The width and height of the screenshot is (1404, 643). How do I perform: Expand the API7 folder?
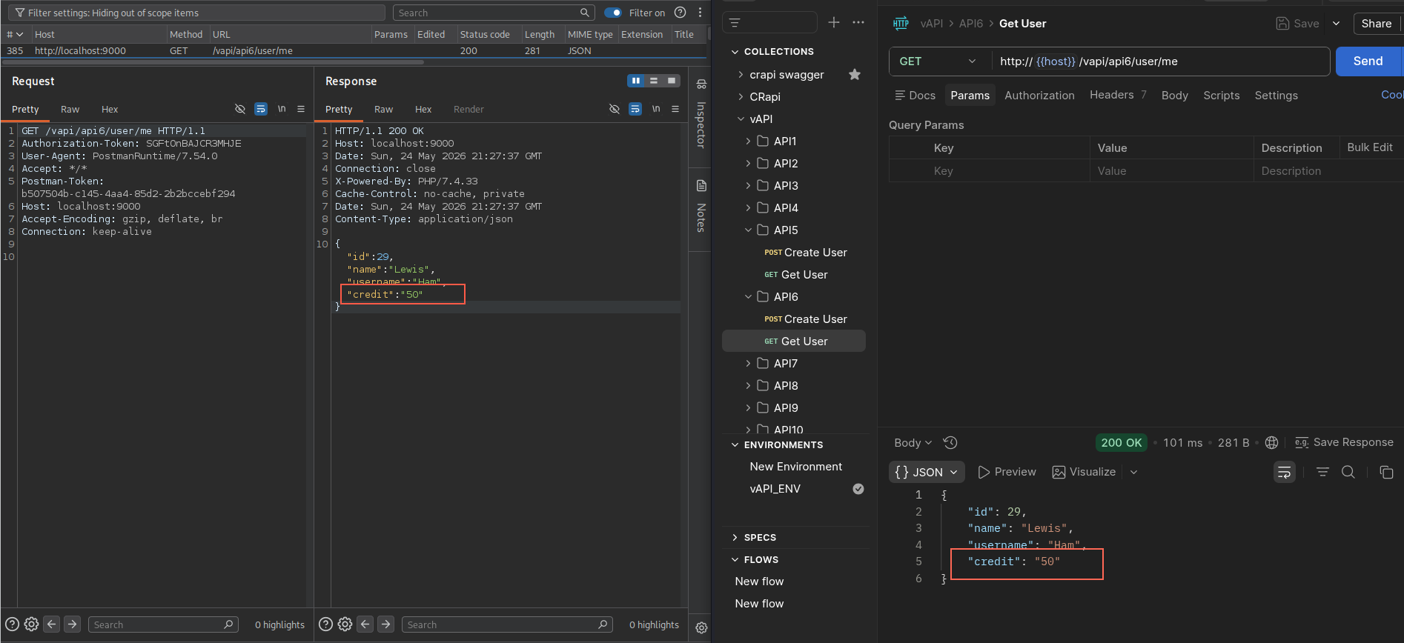[748, 364]
